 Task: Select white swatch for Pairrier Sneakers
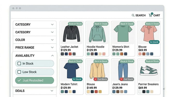(140, 92)
